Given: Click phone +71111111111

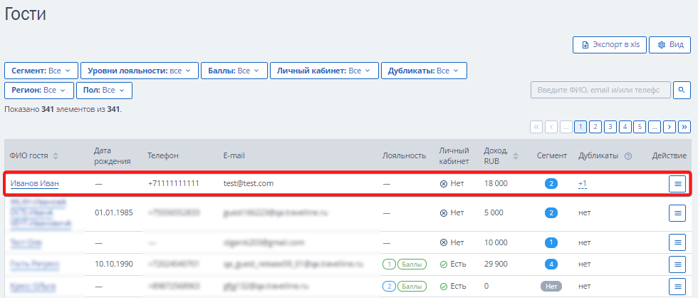Looking at the screenshot, I should click(x=173, y=183).
